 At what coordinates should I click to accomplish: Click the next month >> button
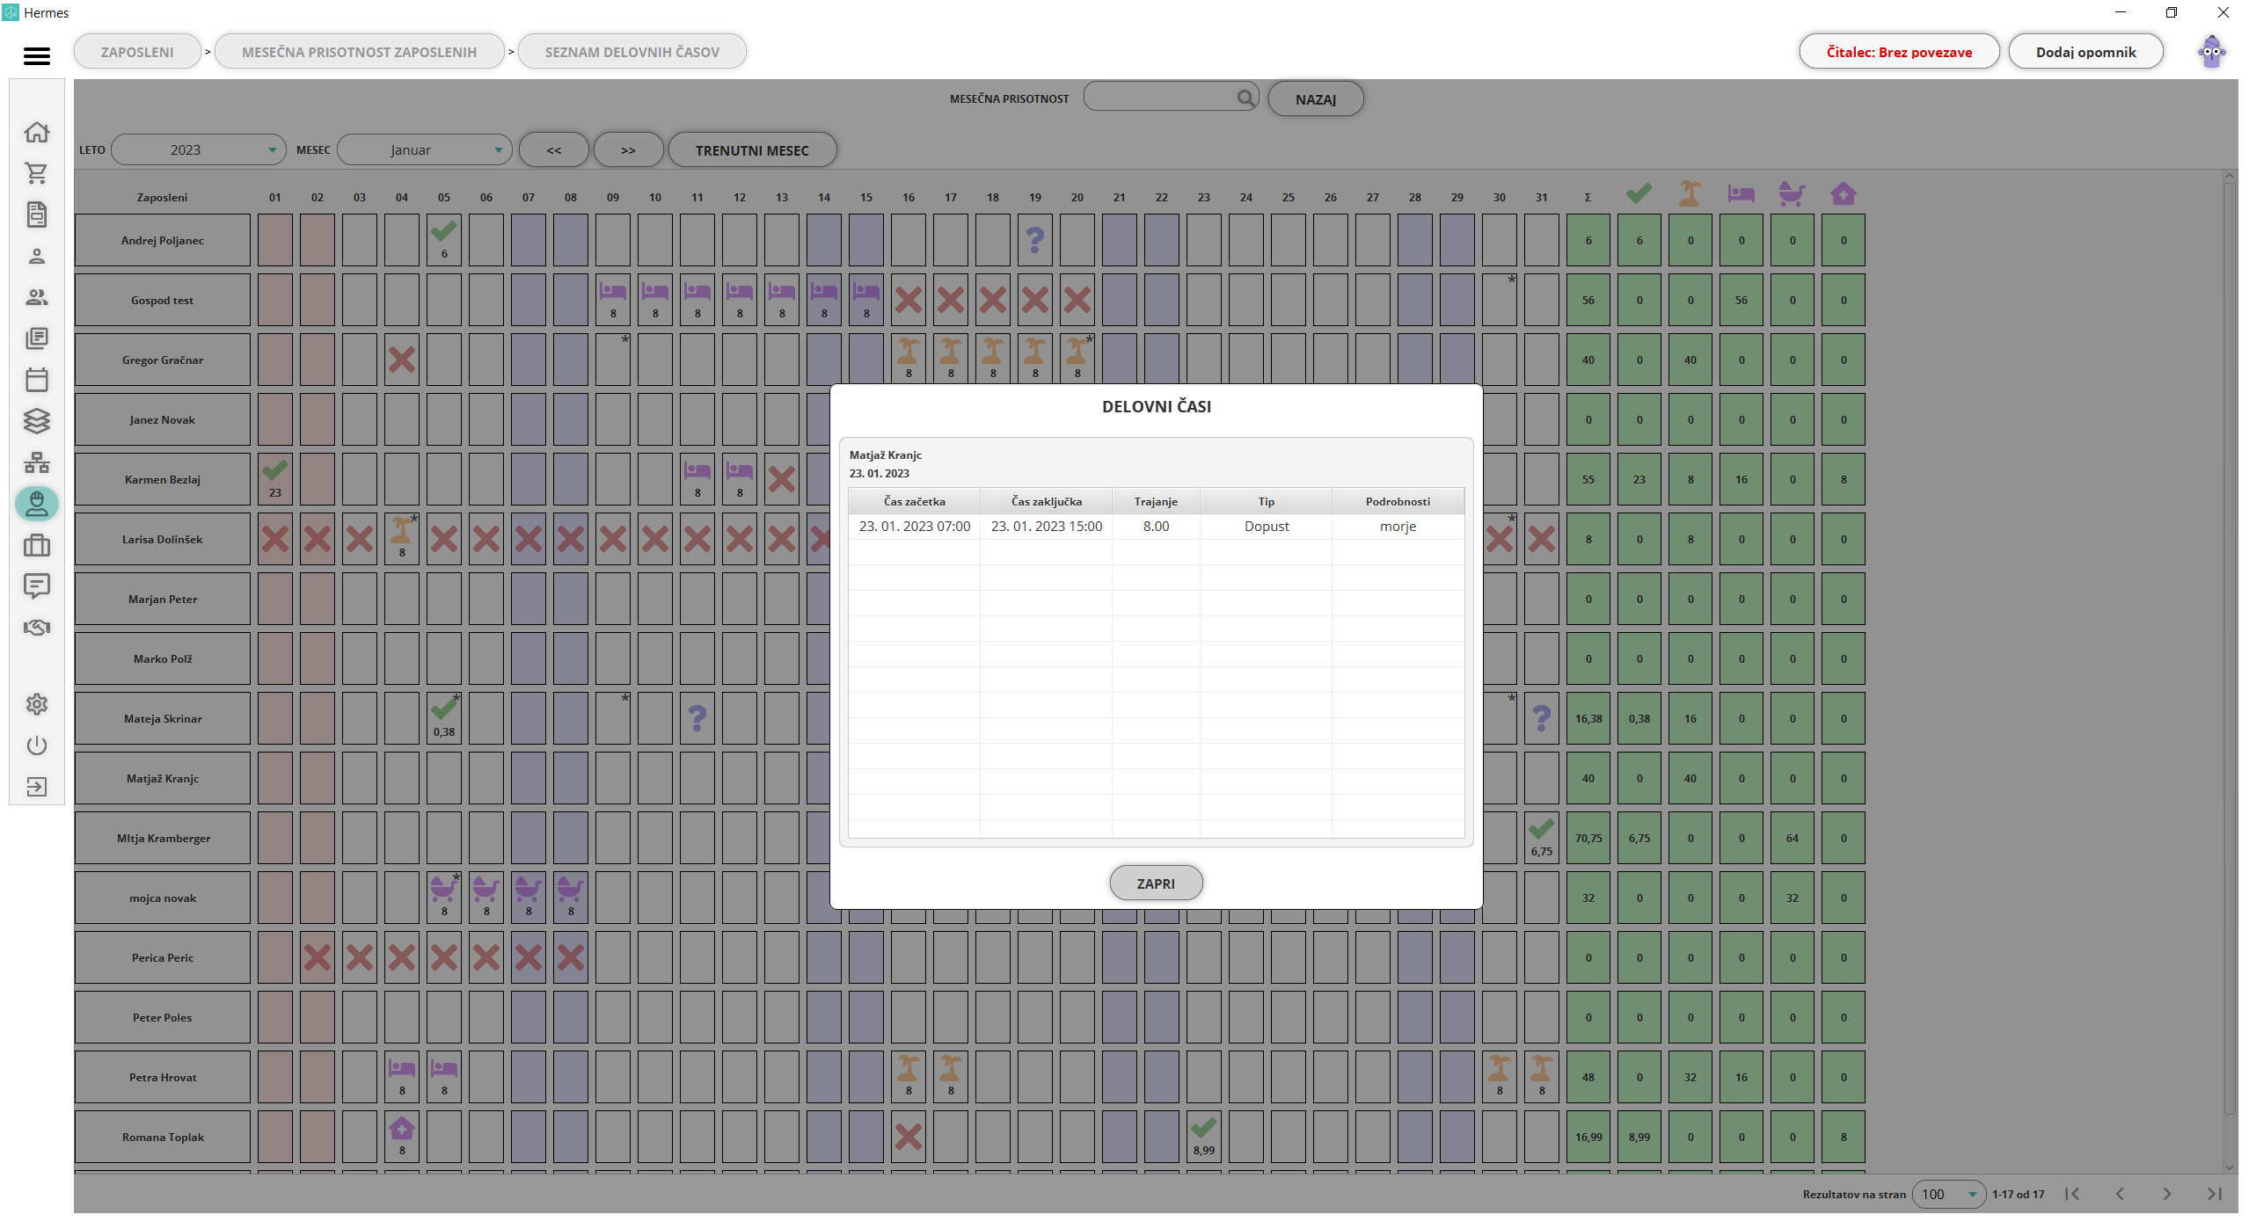point(628,150)
